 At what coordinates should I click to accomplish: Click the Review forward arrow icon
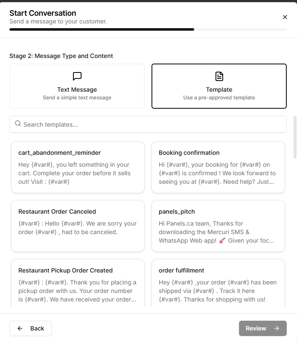coord(277,328)
